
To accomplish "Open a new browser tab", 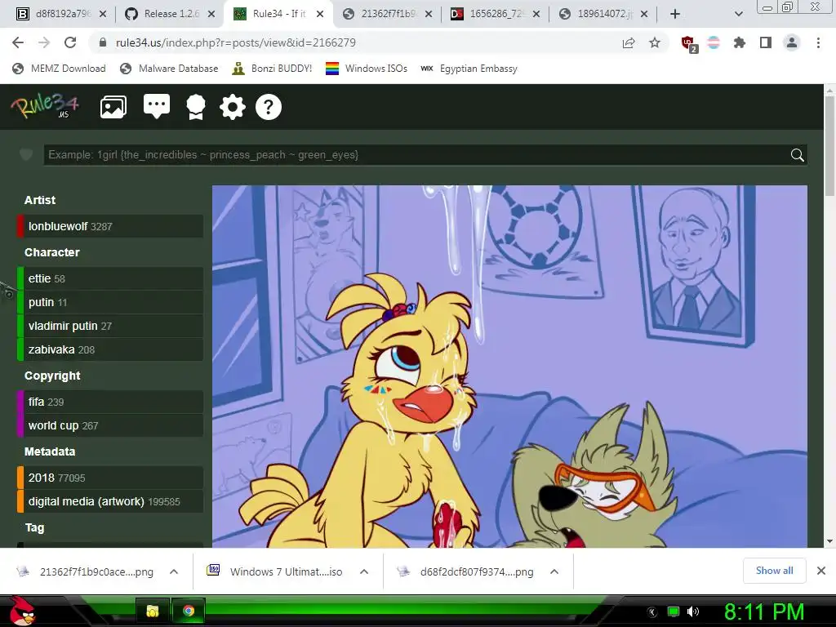I will pyautogui.click(x=675, y=14).
